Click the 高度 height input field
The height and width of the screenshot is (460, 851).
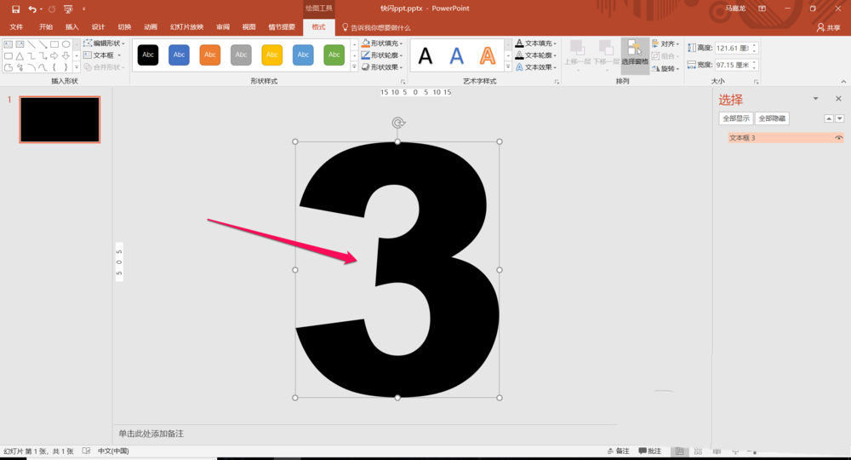[733, 48]
